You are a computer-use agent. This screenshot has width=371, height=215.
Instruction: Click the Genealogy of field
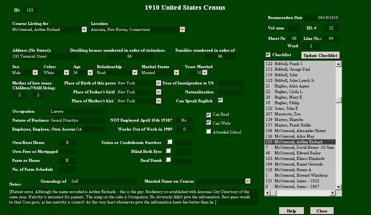coord(103,182)
